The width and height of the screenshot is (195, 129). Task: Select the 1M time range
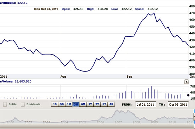tap(69, 104)
